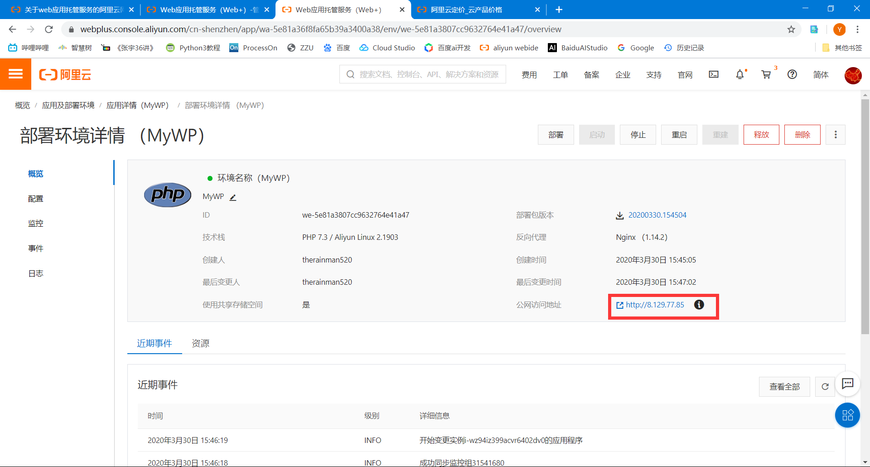Viewport: 870px width, 467px height.
Task: Open 其他书签 bookmarks folder
Action: click(842, 48)
